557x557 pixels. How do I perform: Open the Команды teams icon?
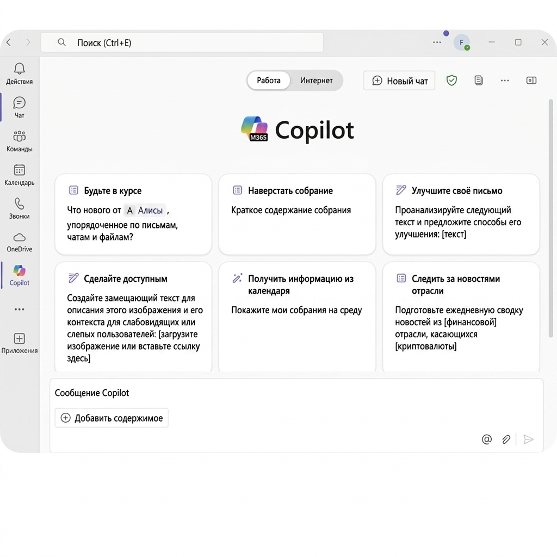point(19,141)
